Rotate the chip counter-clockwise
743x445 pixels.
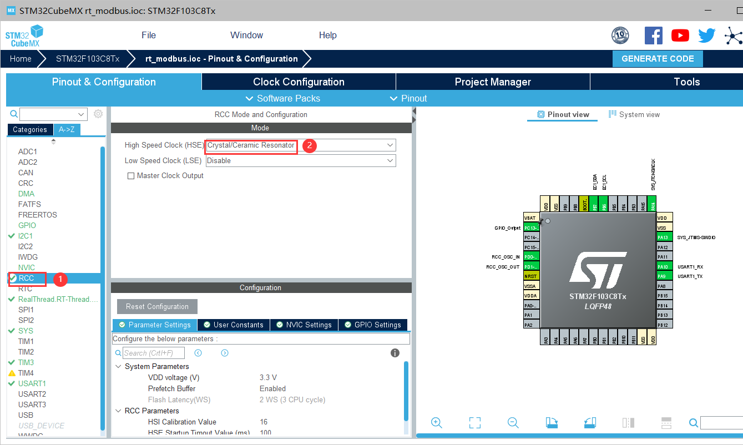[590, 423]
